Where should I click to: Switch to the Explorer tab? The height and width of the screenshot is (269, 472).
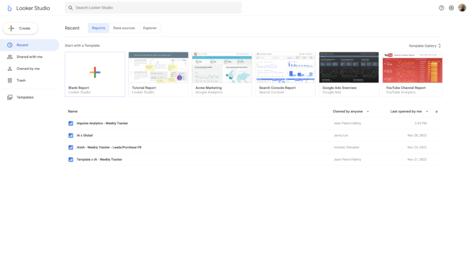[150, 28]
